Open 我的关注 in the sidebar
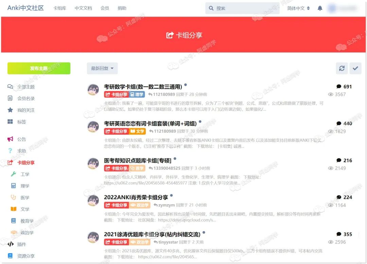Screen dimensions: 367x264 (26, 110)
